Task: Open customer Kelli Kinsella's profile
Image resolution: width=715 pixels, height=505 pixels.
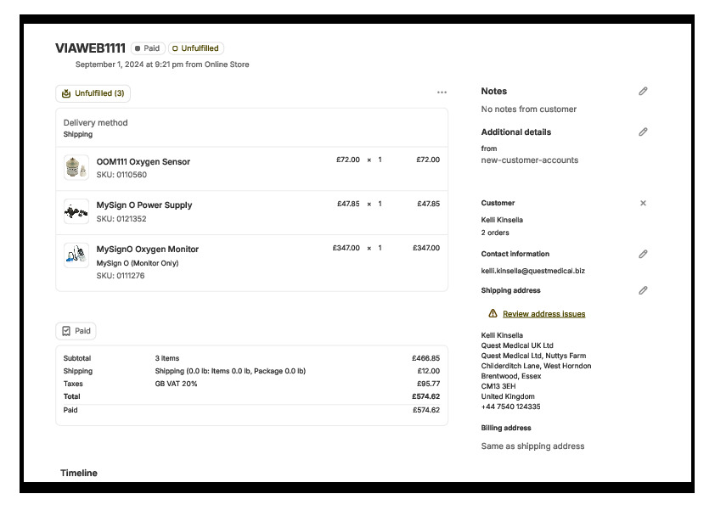Action: click(x=502, y=220)
